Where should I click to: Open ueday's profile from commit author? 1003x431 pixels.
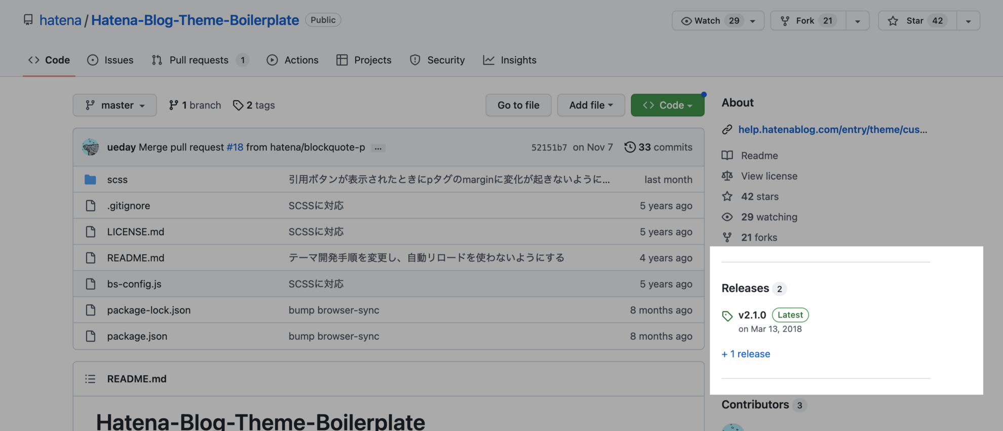point(121,147)
